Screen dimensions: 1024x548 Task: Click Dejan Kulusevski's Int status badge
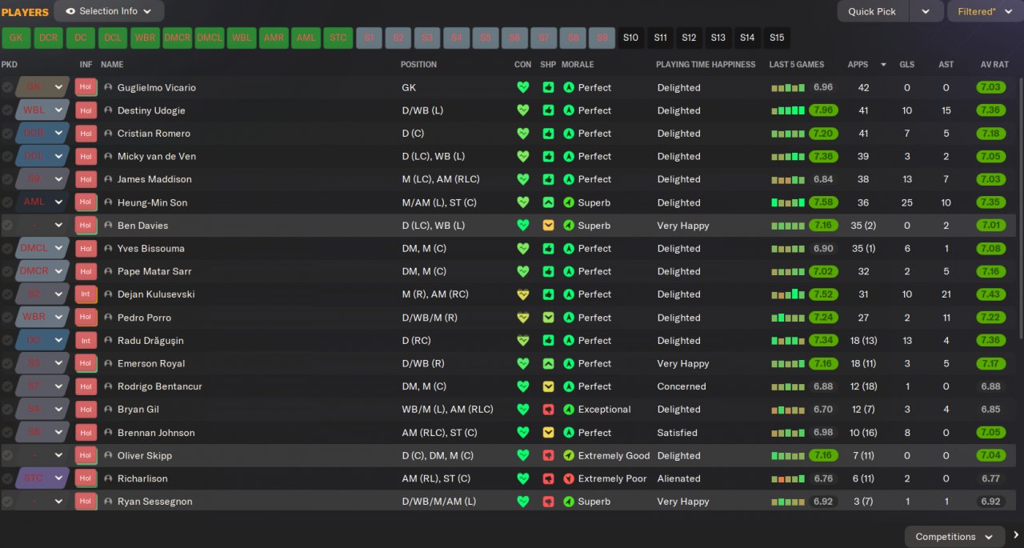(86, 294)
